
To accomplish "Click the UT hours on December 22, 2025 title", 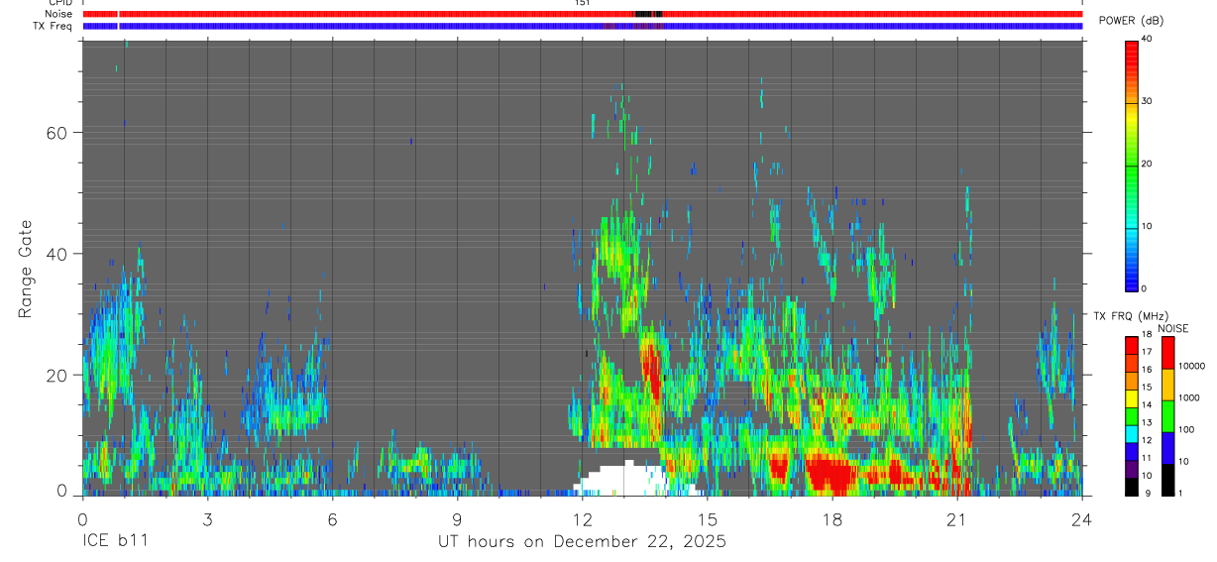I will click(583, 542).
